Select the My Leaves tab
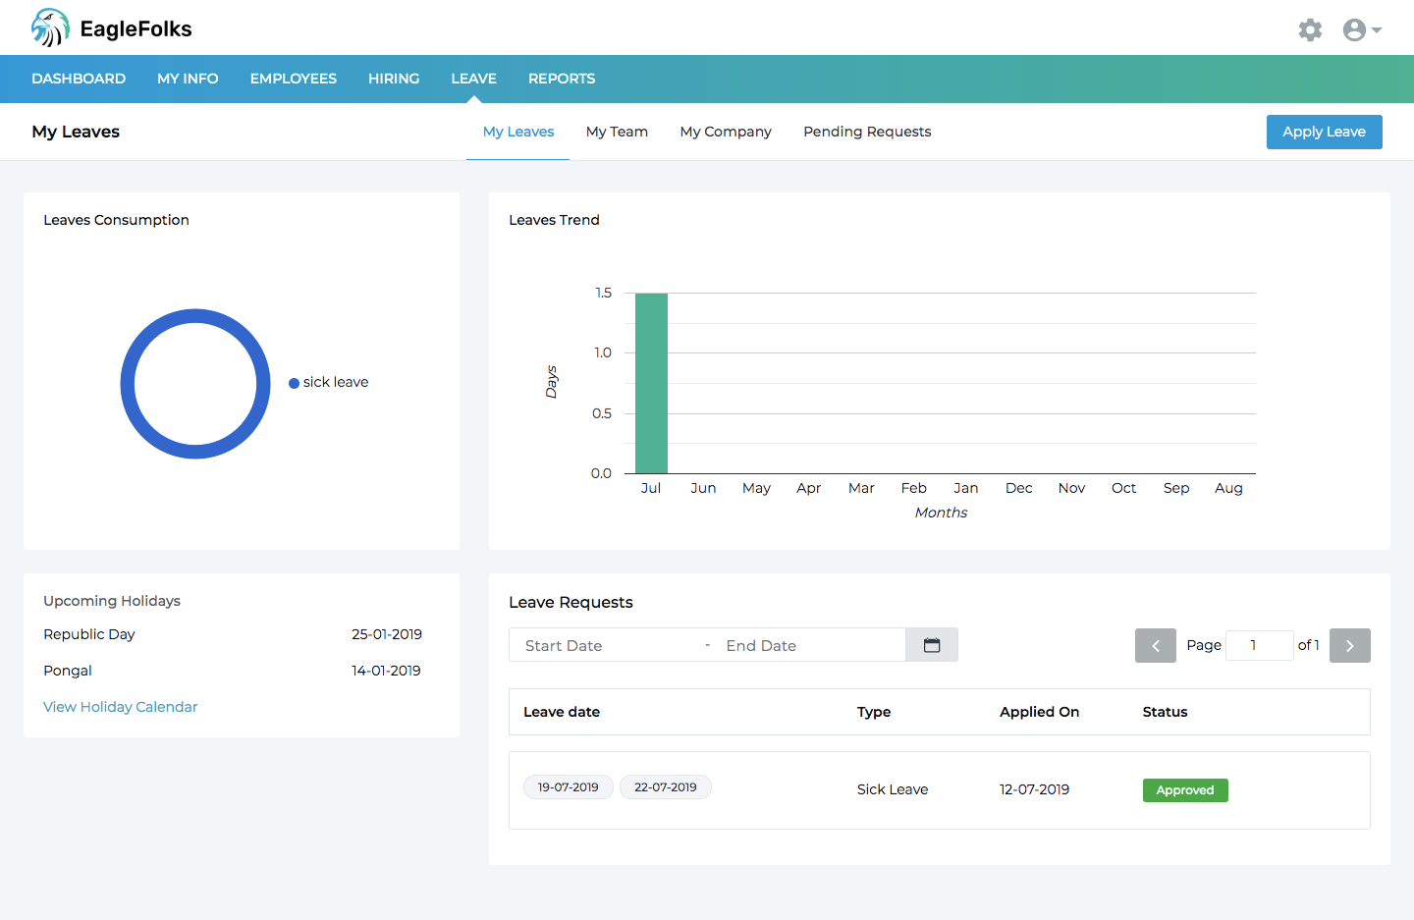1414x920 pixels. click(x=518, y=132)
